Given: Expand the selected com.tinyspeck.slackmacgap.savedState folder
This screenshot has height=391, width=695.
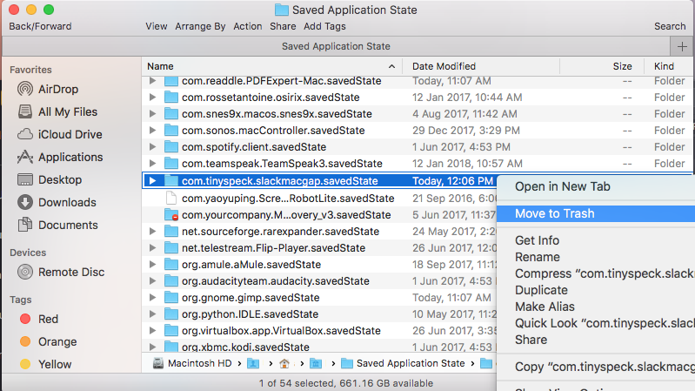Looking at the screenshot, I should (x=152, y=180).
